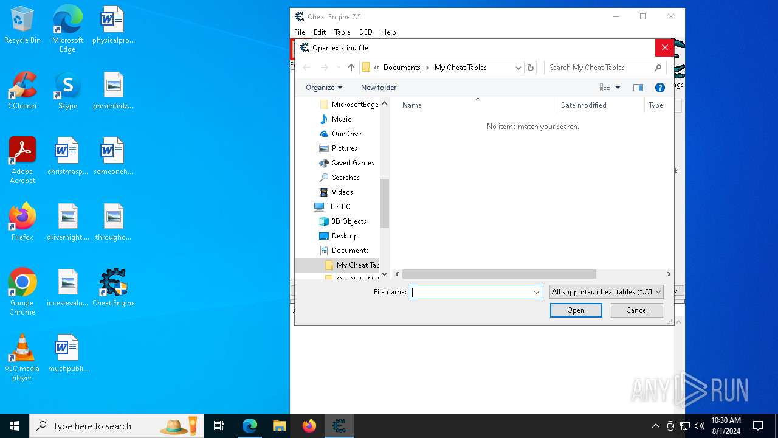Screen dimensions: 778x438
Task: Open the Cheat Engine desktop shortcut
Action: pos(114,288)
